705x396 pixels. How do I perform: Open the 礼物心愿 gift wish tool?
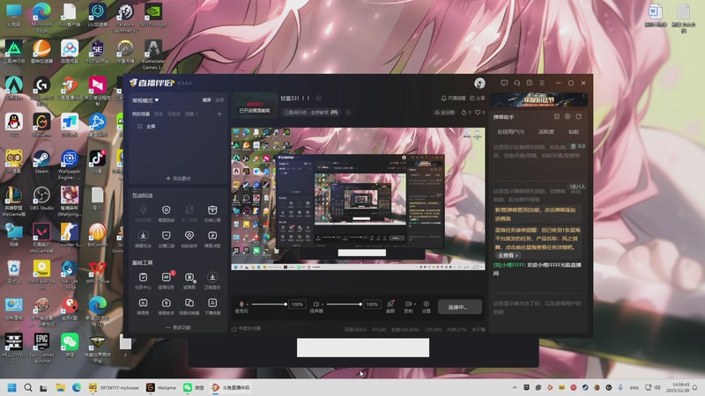pyautogui.click(x=212, y=214)
